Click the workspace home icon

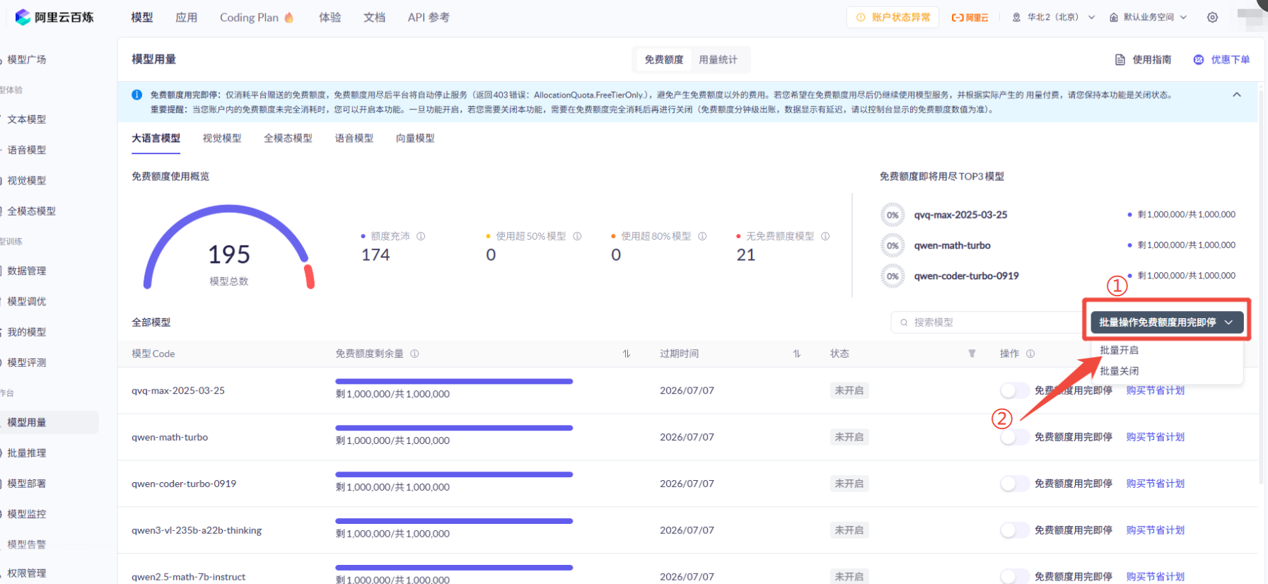point(1113,17)
